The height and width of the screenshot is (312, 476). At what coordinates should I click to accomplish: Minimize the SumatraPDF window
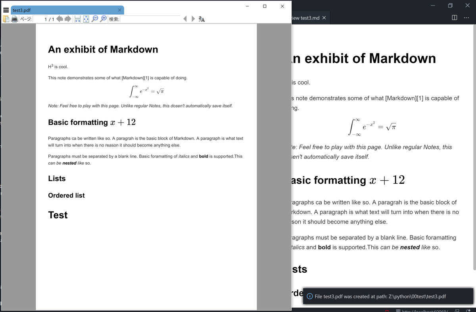click(247, 6)
